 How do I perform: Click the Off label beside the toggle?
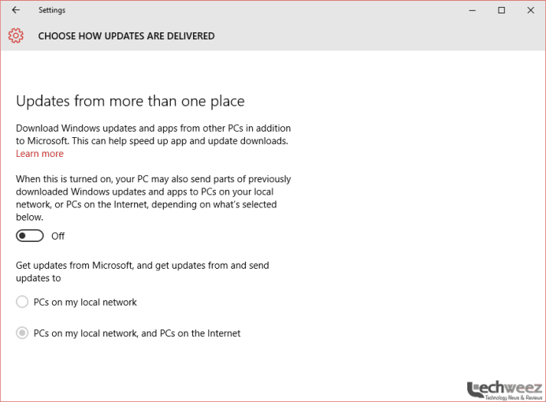point(58,236)
